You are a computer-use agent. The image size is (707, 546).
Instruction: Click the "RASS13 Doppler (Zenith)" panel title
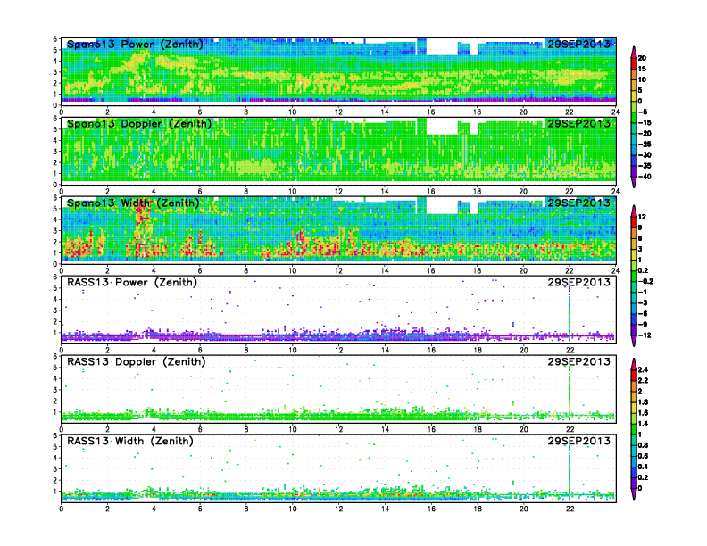click(x=137, y=361)
